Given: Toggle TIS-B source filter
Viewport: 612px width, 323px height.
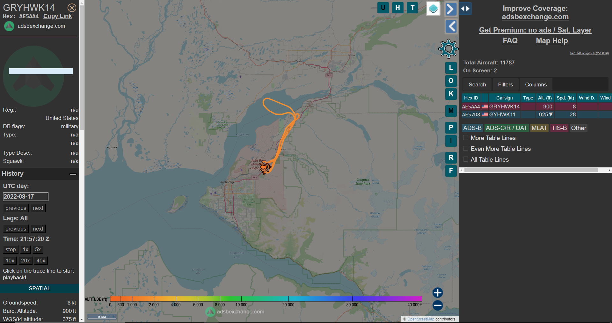Looking at the screenshot, I should coord(559,128).
